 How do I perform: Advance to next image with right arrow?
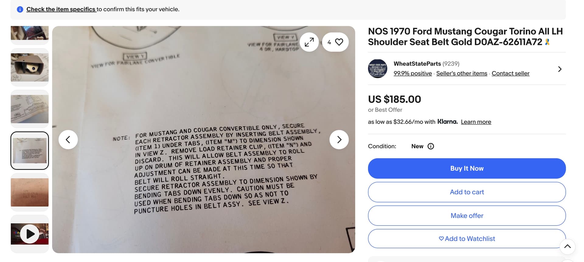(x=339, y=140)
